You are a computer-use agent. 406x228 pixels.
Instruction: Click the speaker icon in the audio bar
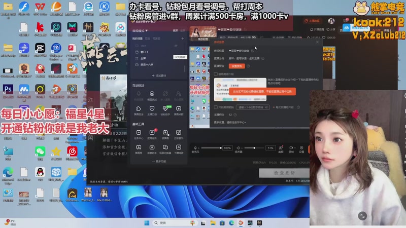(x=238, y=148)
